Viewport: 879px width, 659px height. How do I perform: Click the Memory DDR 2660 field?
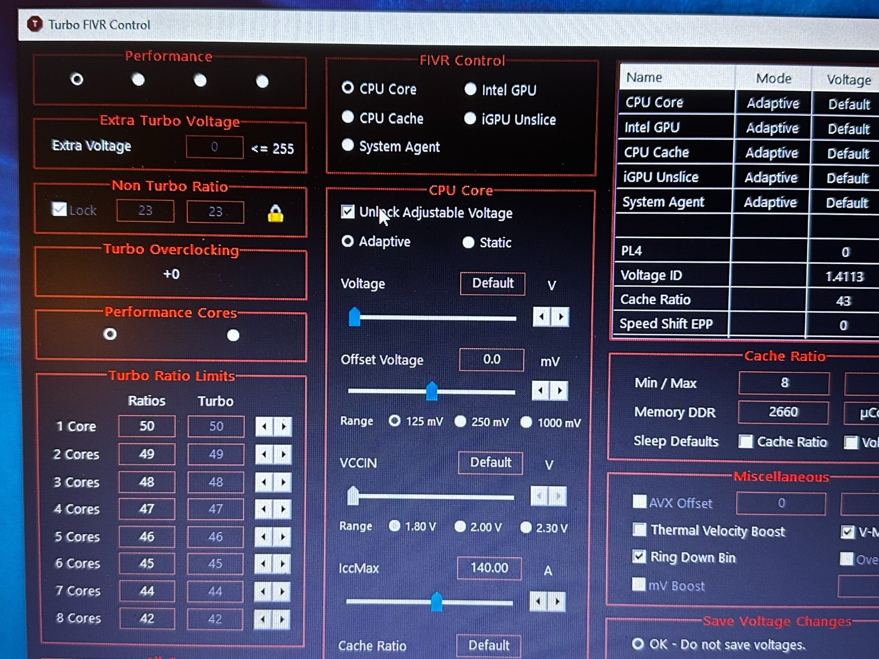coord(783,412)
